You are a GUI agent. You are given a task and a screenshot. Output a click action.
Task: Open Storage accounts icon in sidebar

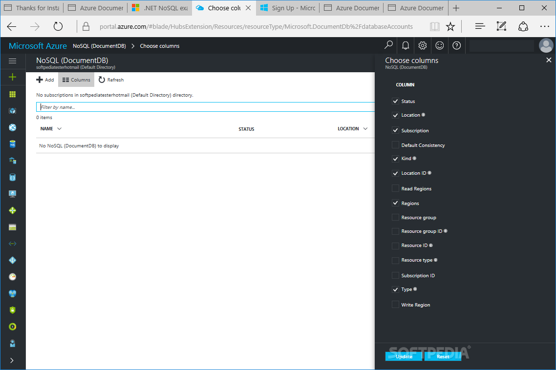[x=12, y=227]
